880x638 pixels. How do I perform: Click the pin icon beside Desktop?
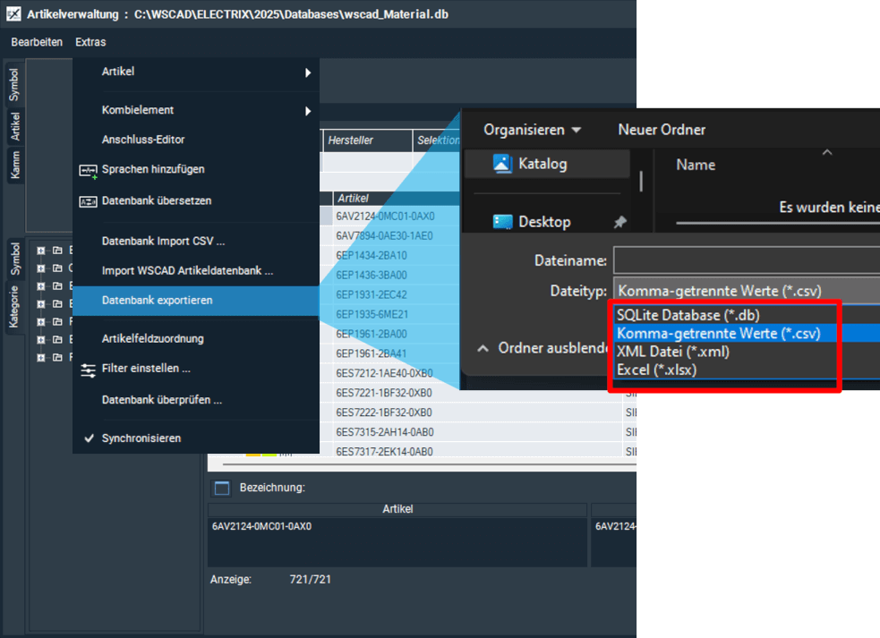click(619, 222)
